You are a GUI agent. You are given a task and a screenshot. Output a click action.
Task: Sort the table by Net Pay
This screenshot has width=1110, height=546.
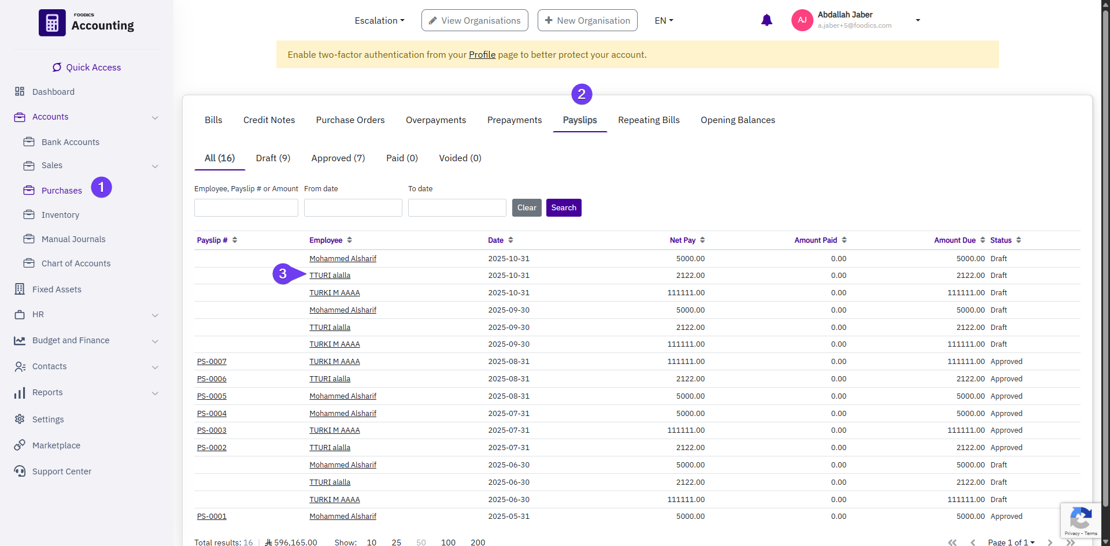coord(687,240)
